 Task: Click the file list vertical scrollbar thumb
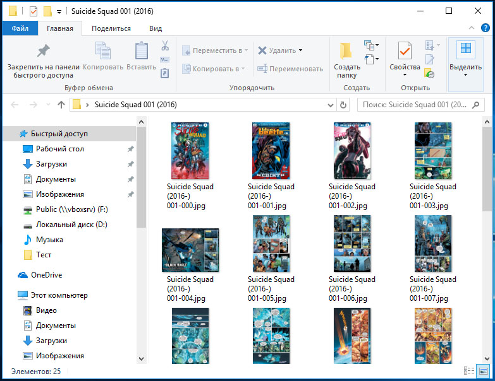tap(487, 169)
